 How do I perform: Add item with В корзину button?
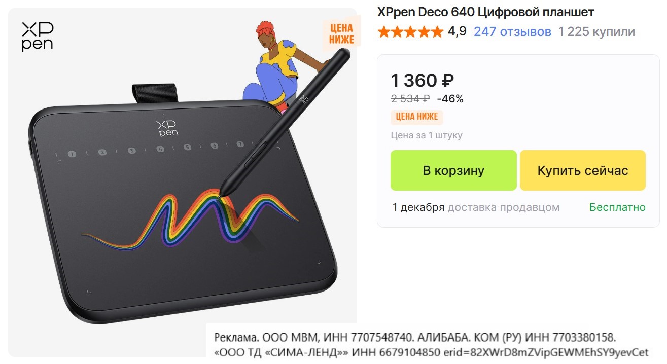click(x=453, y=170)
